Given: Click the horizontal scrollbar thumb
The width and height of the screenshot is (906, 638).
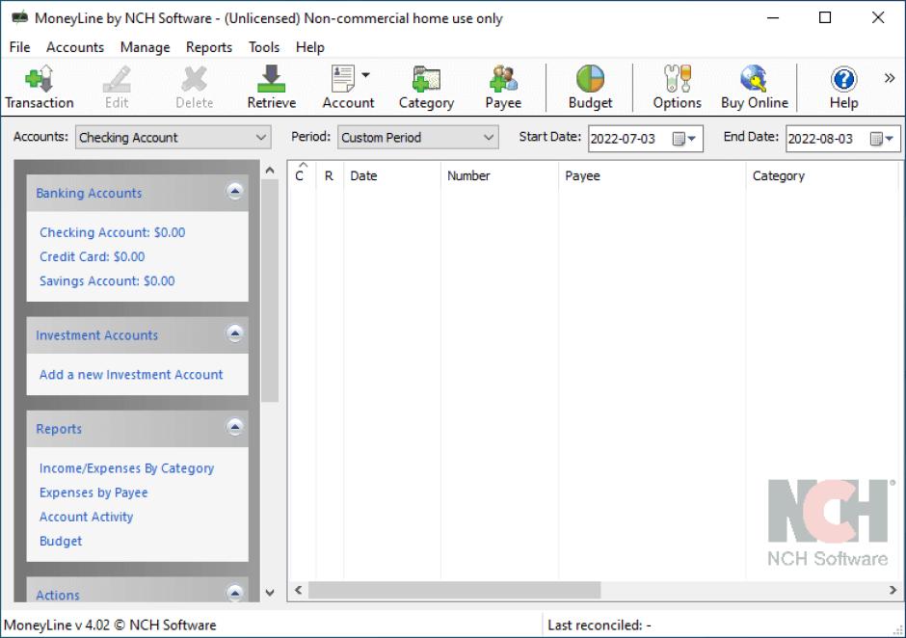Looking at the screenshot, I should pyautogui.click(x=454, y=590).
